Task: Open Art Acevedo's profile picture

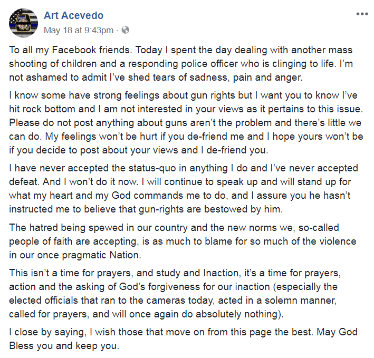Action: (x=23, y=23)
